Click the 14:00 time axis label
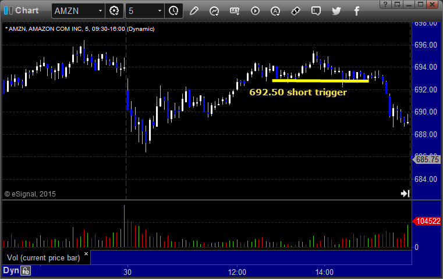The image size is (443, 279). [324, 272]
